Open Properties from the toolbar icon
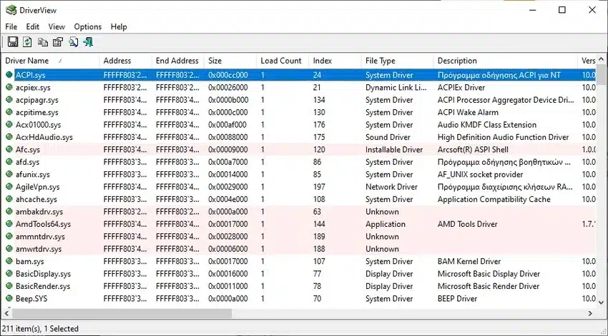 coord(58,42)
